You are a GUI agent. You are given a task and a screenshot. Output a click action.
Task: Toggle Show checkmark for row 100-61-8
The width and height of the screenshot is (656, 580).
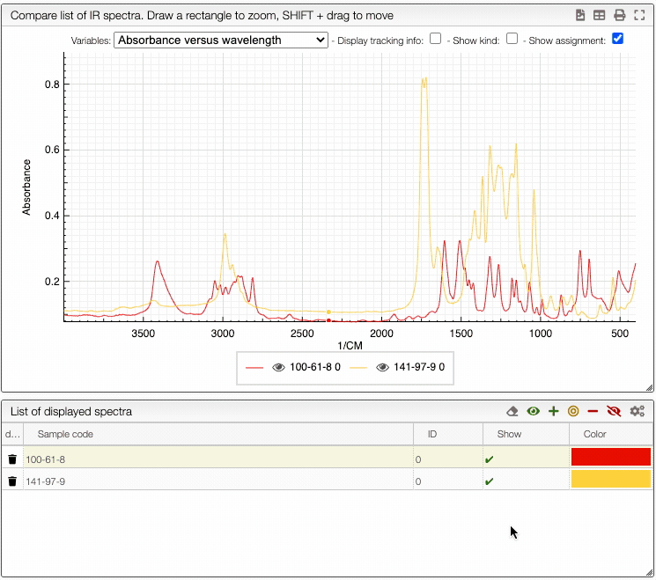pyautogui.click(x=489, y=459)
